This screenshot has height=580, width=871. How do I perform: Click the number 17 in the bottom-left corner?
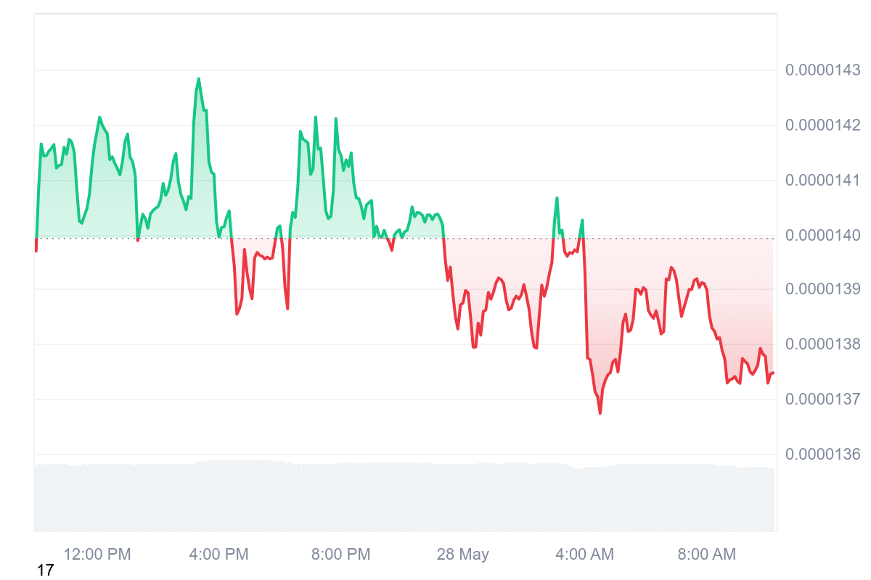(x=45, y=571)
